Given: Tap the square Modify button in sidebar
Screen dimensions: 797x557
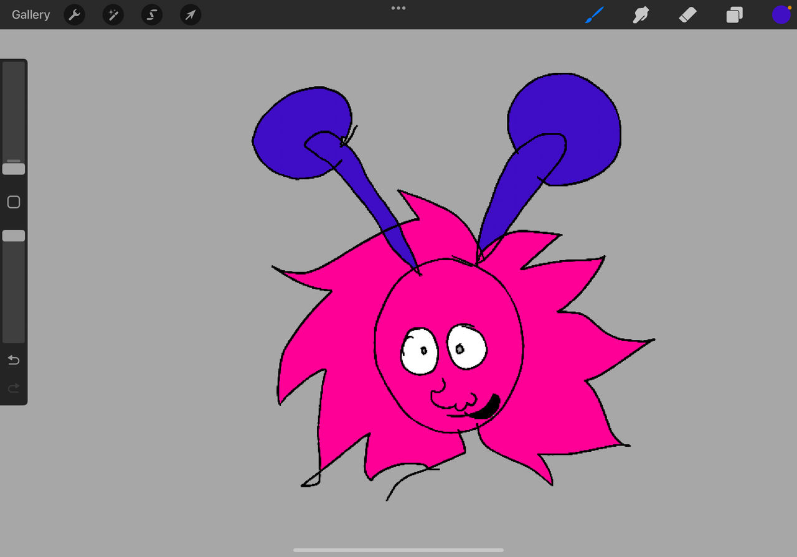Looking at the screenshot, I should [14, 202].
